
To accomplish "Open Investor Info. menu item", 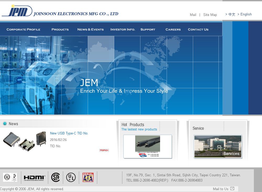I will pyautogui.click(x=123, y=30).
